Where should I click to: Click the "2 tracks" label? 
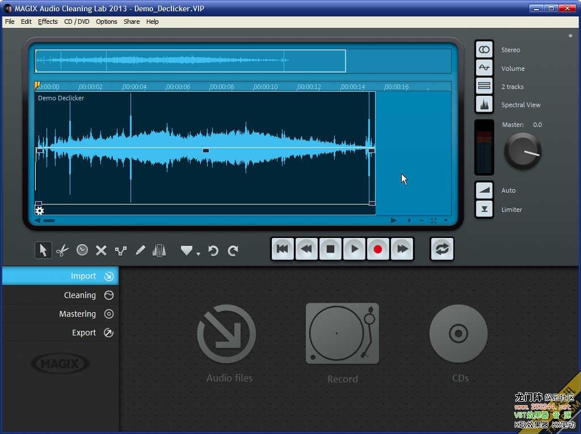512,87
